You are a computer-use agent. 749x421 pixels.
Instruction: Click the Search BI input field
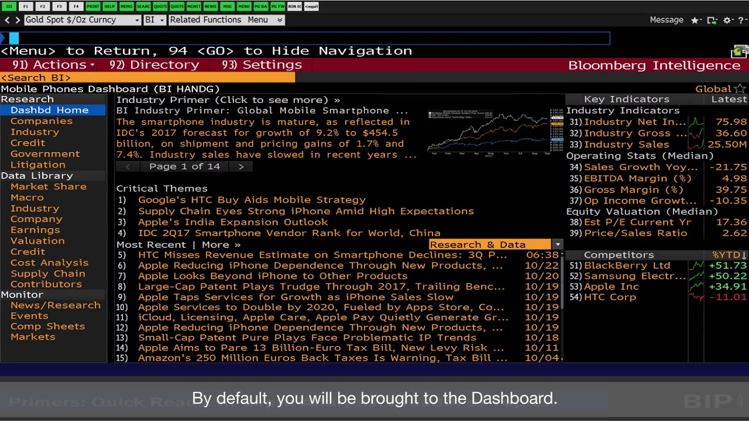click(147, 77)
